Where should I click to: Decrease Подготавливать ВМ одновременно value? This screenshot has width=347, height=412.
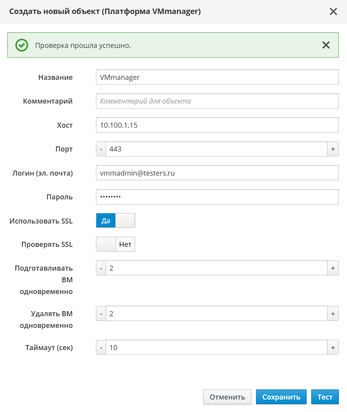click(x=101, y=268)
